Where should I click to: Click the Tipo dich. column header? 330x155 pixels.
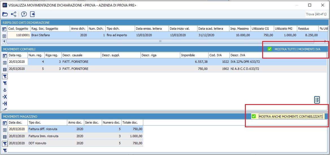[120, 29]
